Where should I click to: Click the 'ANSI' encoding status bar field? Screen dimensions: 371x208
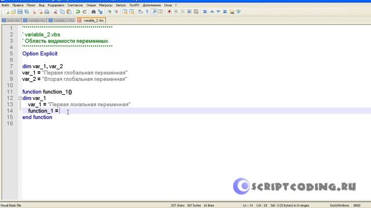tap(357, 206)
